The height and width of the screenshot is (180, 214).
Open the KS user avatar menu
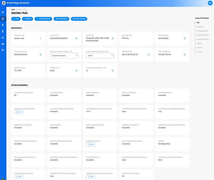coord(210,3)
